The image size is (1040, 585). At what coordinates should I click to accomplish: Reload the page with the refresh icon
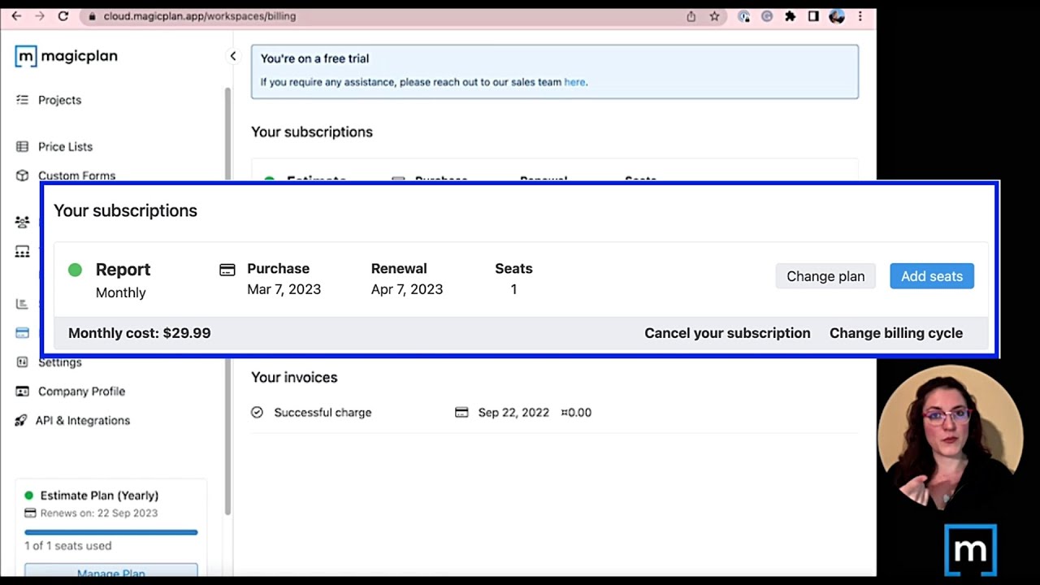(x=63, y=16)
